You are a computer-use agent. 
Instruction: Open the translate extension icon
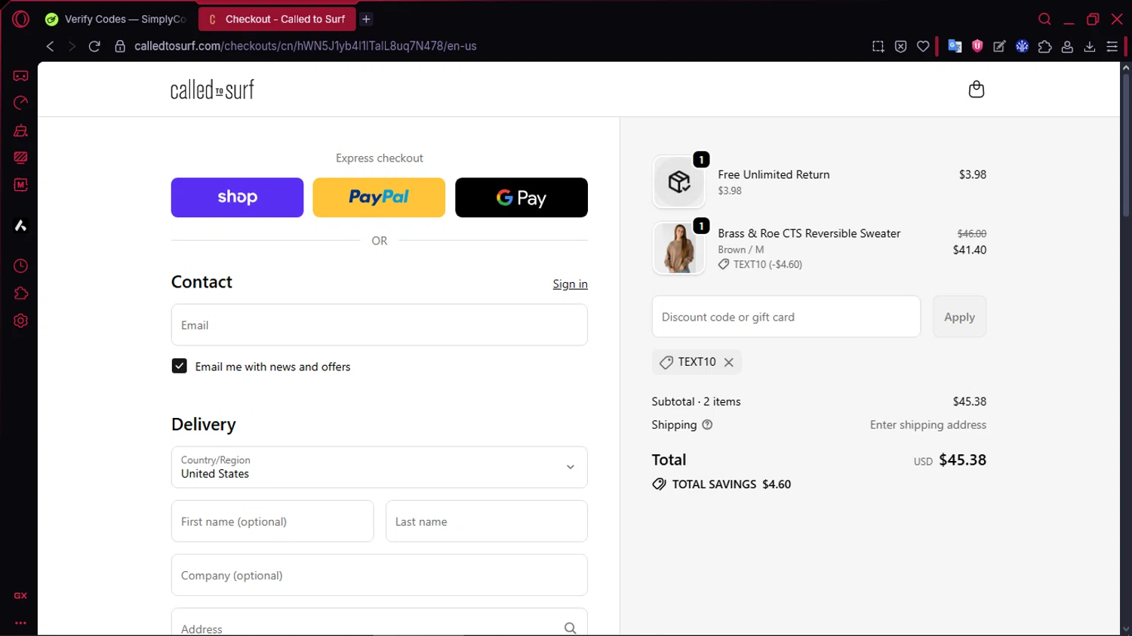click(955, 46)
